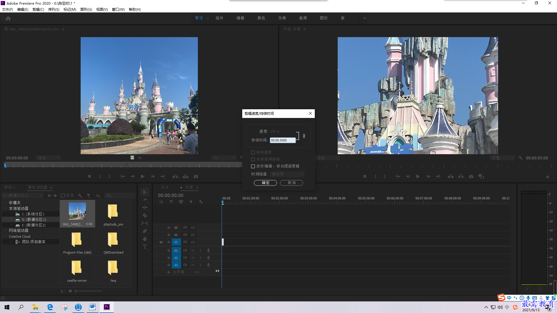Enable ripple edit shifting trailing clips checkbox
The width and height of the screenshot is (557, 313).
point(253,166)
